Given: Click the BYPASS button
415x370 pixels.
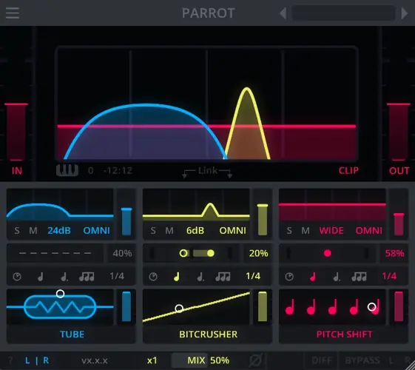Looking at the screenshot, I should coord(362,360).
